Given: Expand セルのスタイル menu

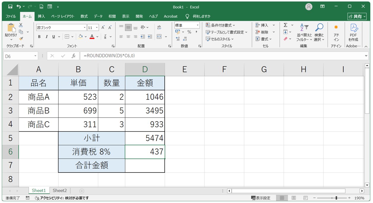Looking at the screenshot, I should click(x=220, y=39).
